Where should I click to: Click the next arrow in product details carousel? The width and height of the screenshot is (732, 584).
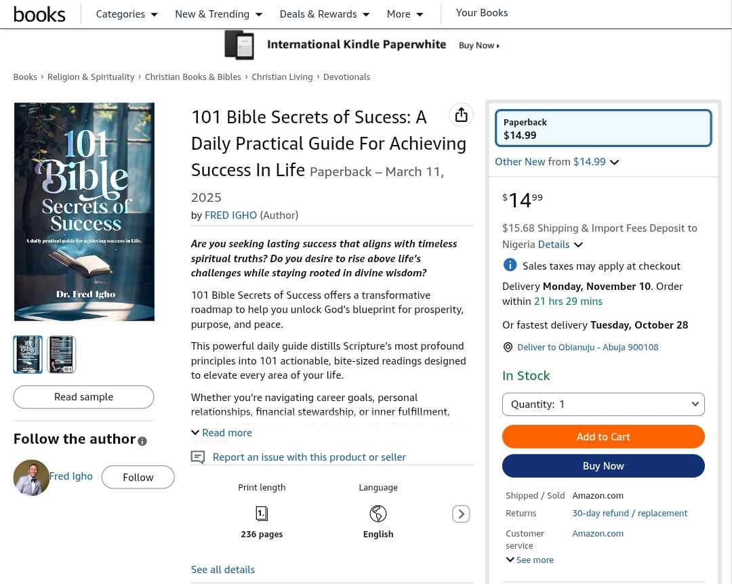tap(461, 514)
